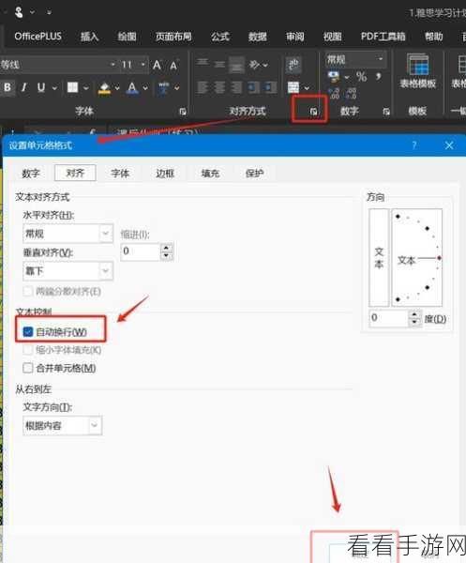
Task: Click Increase Indent icon
Action: (x=270, y=87)
